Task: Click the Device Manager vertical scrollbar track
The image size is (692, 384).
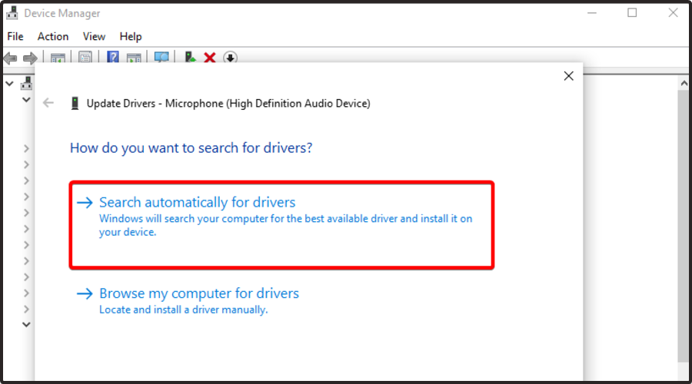Action: coord(684,225)
